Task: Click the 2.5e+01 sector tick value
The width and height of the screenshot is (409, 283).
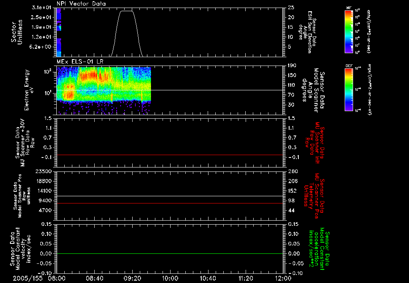Action: [42, 17]
